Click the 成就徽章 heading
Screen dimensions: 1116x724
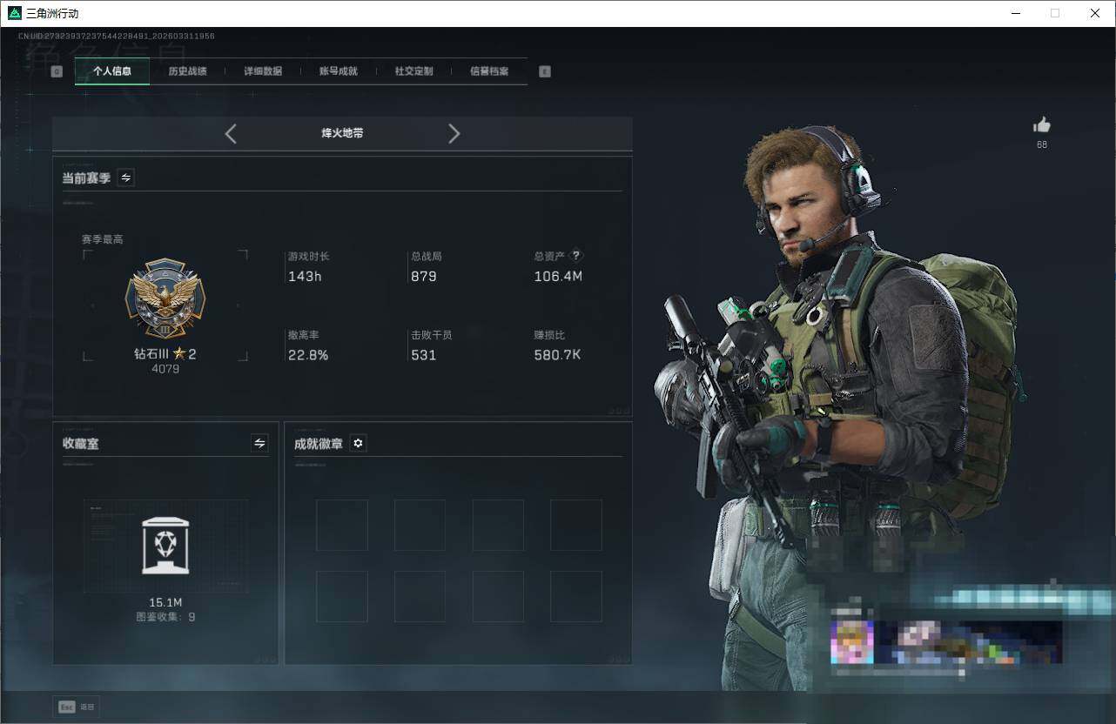point(319,443)
